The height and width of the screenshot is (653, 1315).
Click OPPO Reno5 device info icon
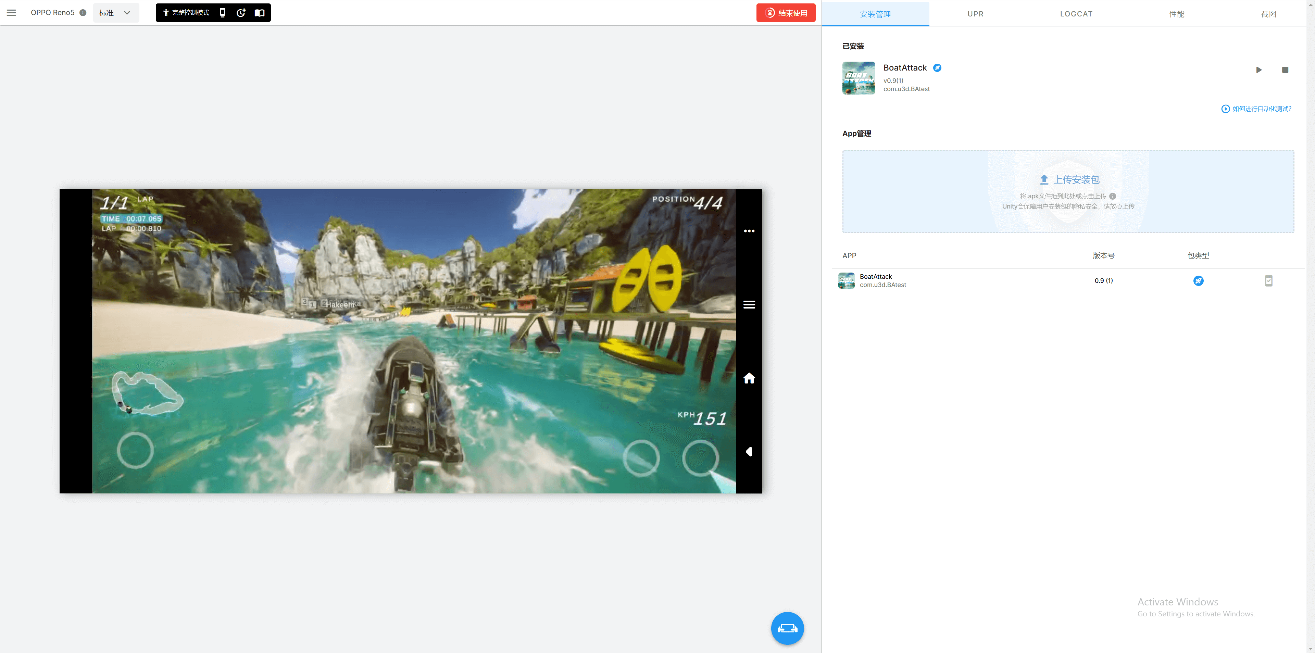click(x=83, y=13)
